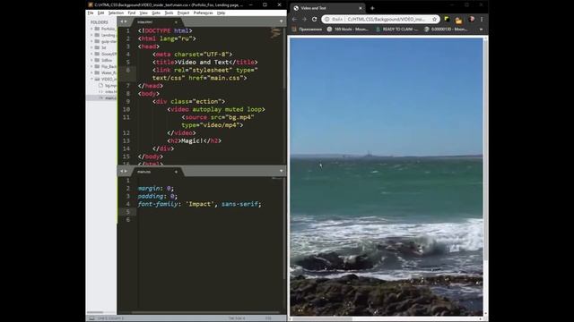Open the File menu in Sublime Text
The image size is (574, 322).
(91, 13)
